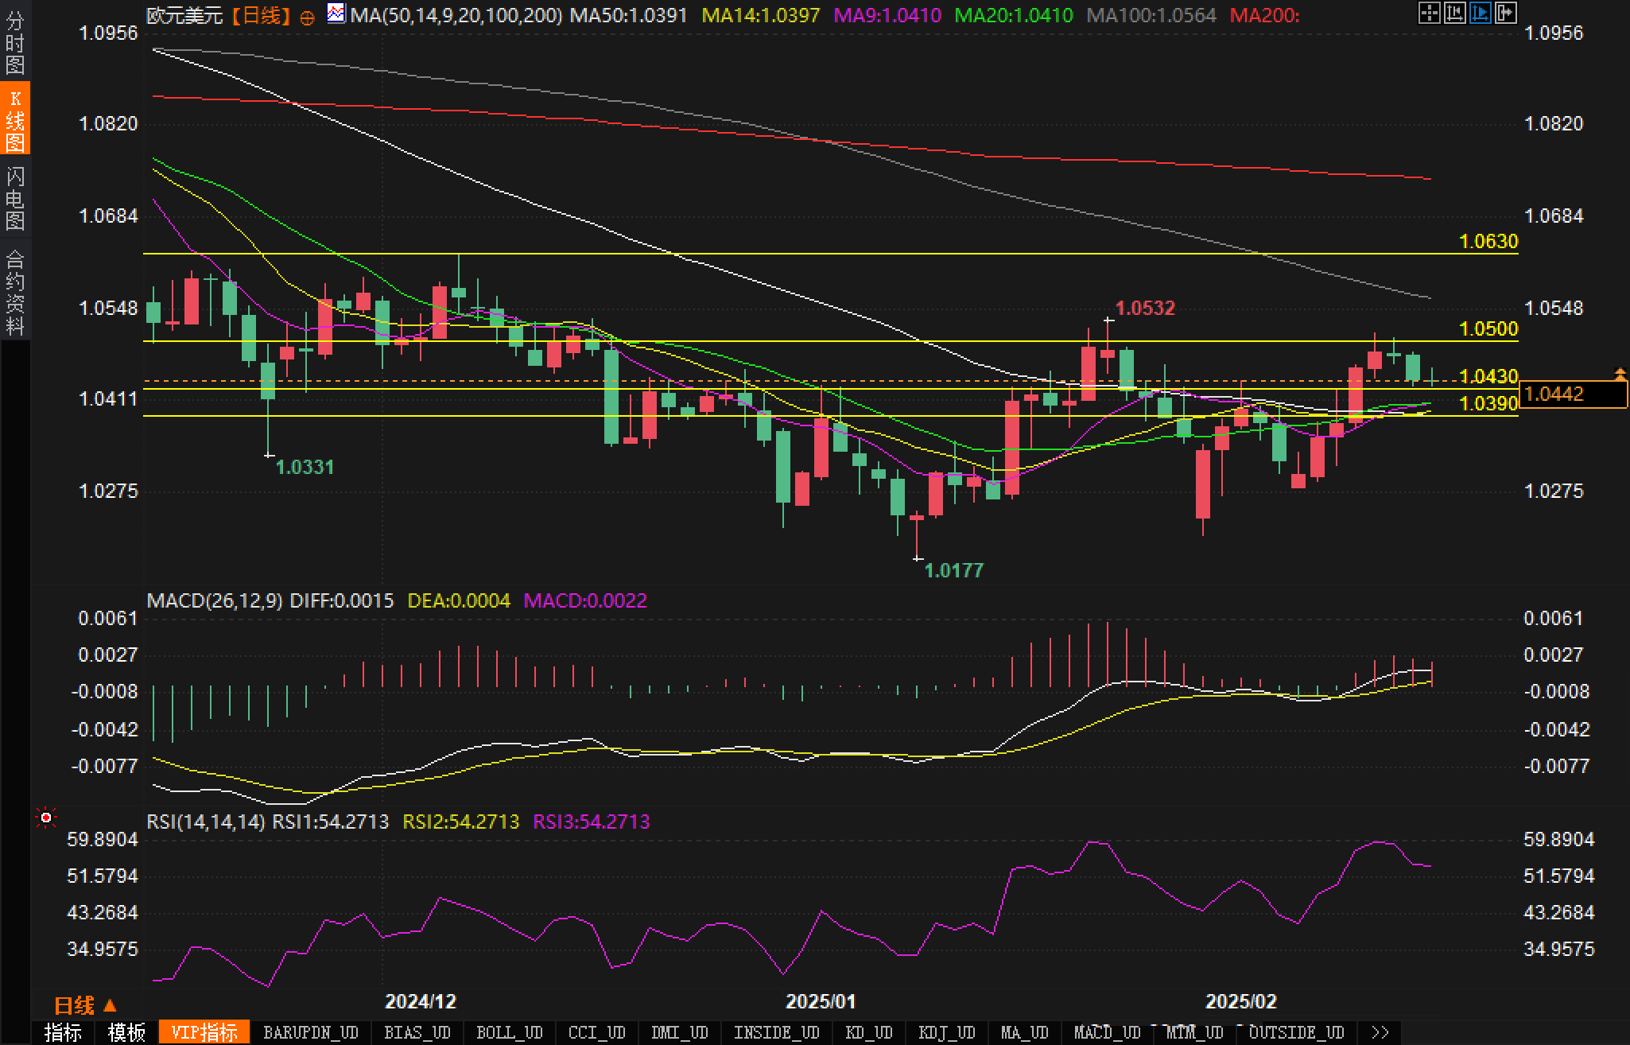
Task: Click the 欧元美元 symbol title
Action: tap(185, 15)
